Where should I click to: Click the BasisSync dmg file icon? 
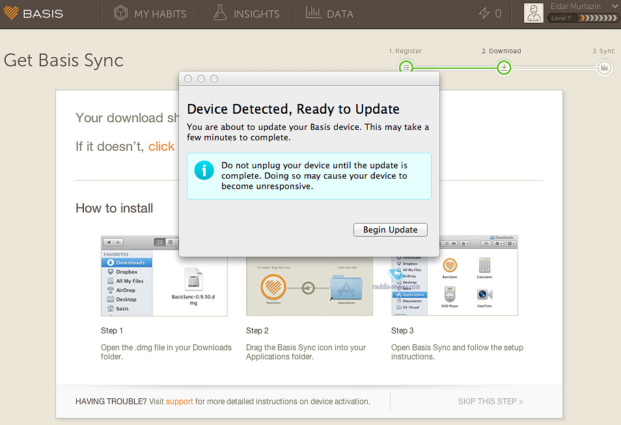(x=194, y=279)
